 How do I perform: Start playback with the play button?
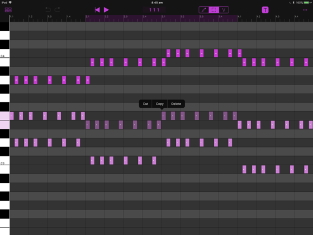106,10
